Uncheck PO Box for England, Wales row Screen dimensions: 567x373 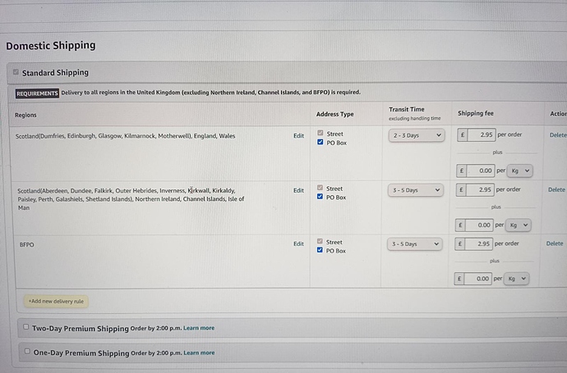320,143
